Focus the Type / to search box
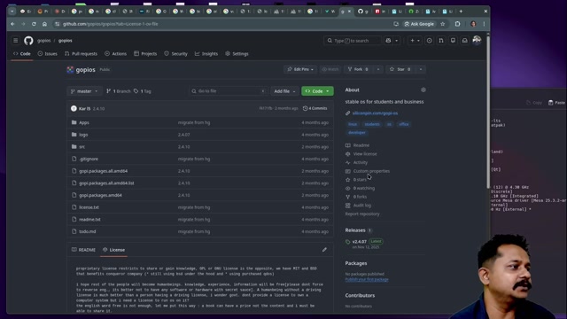This screenshot has height=319, width=567. click(353, 41)
